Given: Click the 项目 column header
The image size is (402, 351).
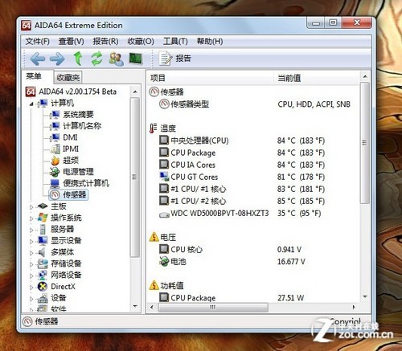Looking at the screenshot, I should [x=211, y=78].
